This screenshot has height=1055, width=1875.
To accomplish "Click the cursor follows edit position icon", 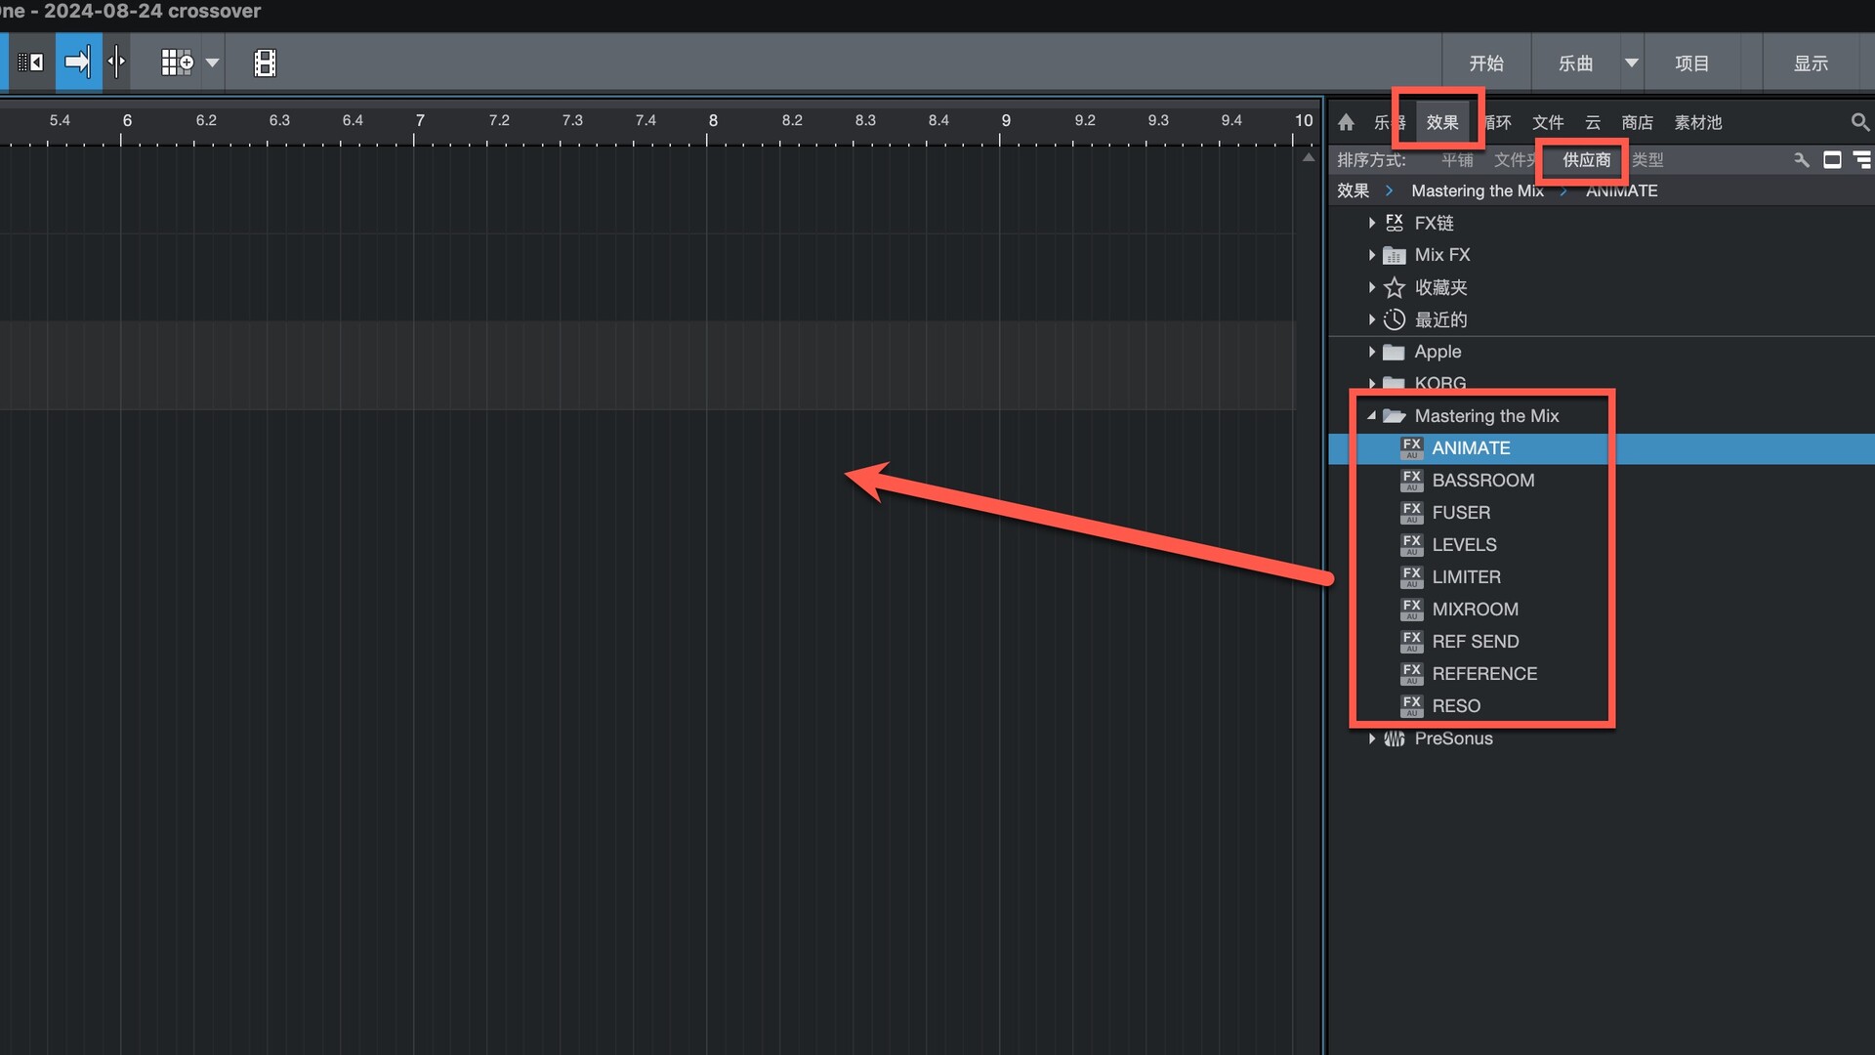I will pos(117,63).
